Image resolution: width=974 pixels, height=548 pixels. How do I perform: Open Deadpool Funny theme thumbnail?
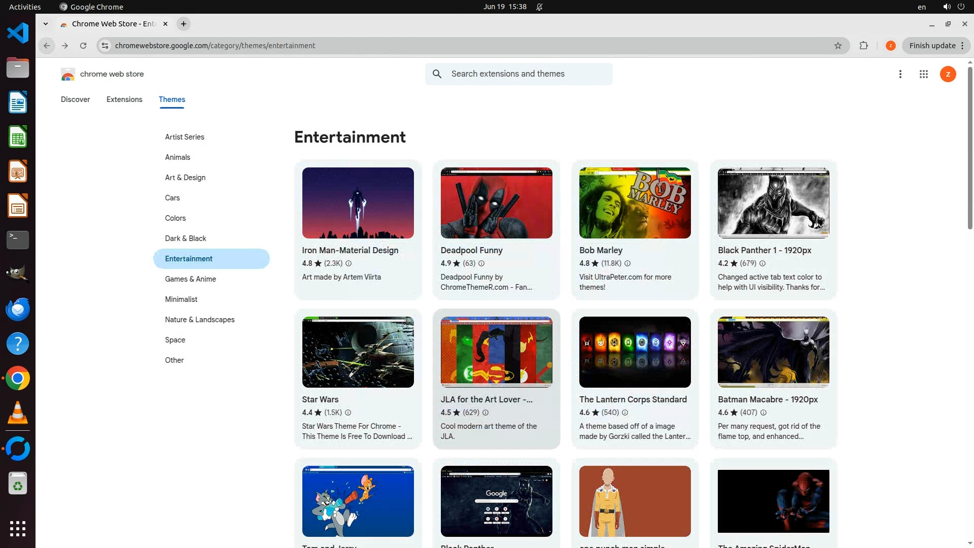496,203
